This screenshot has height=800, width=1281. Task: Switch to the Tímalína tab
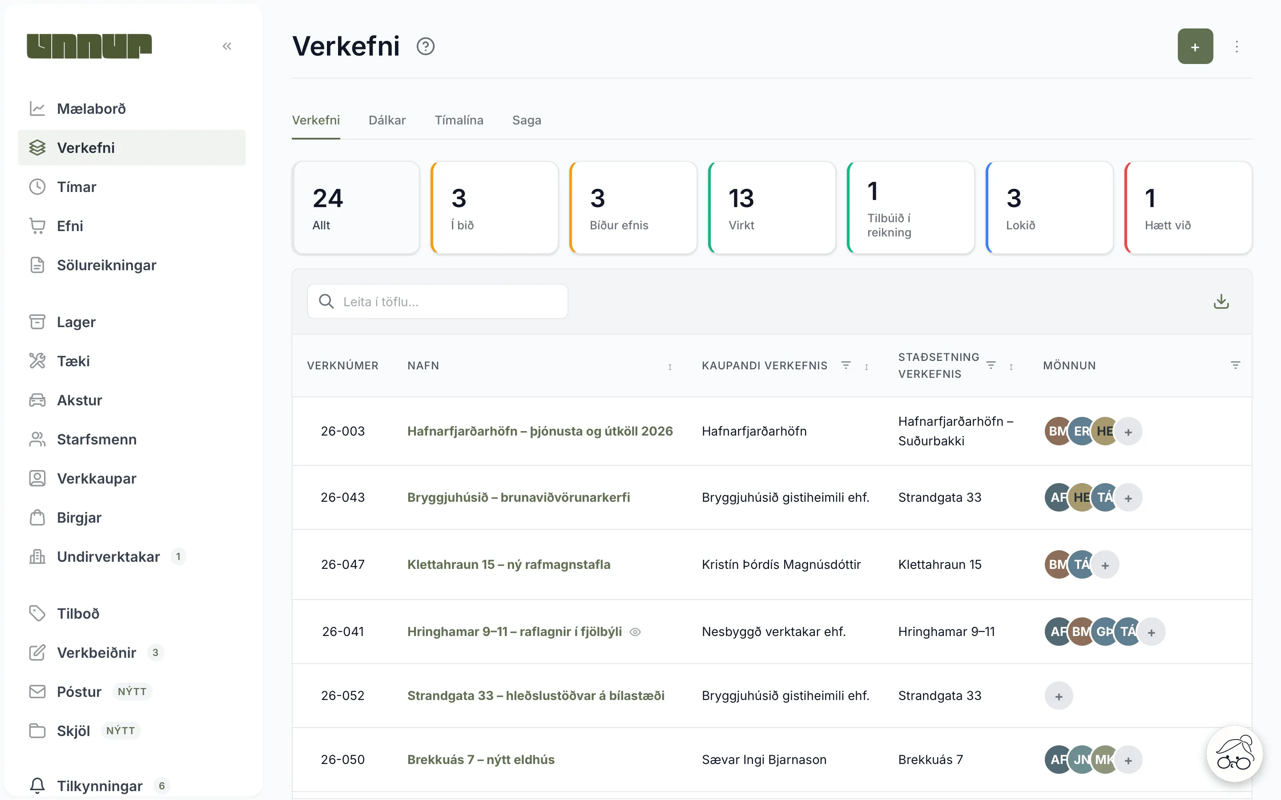[459, 120]
